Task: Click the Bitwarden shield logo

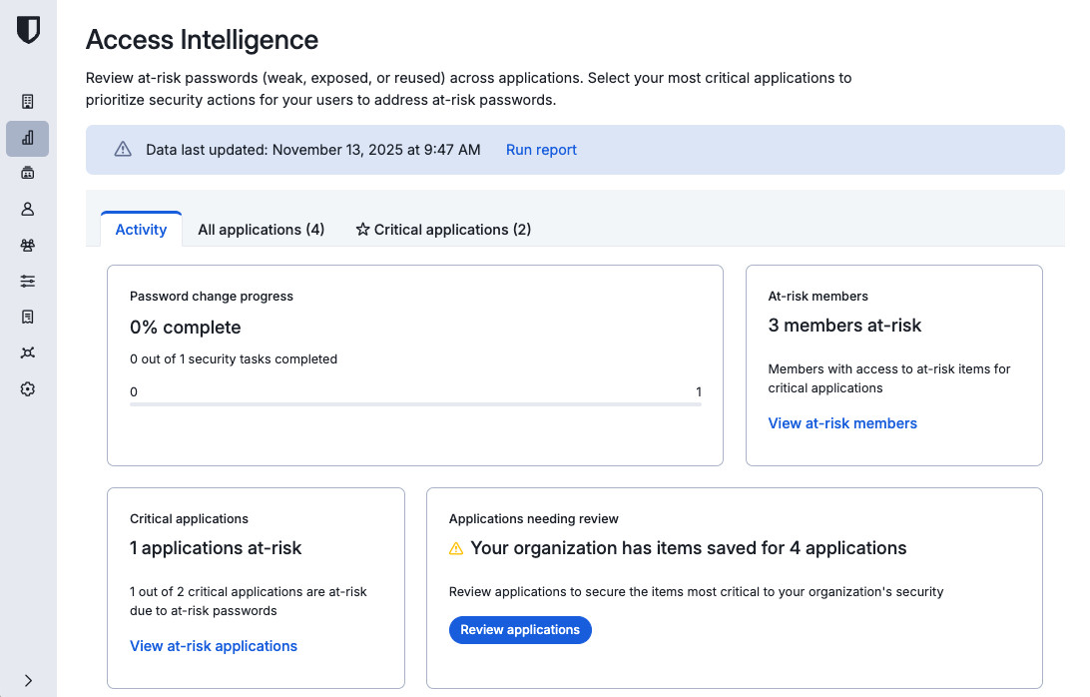Action: click(28, 30)
